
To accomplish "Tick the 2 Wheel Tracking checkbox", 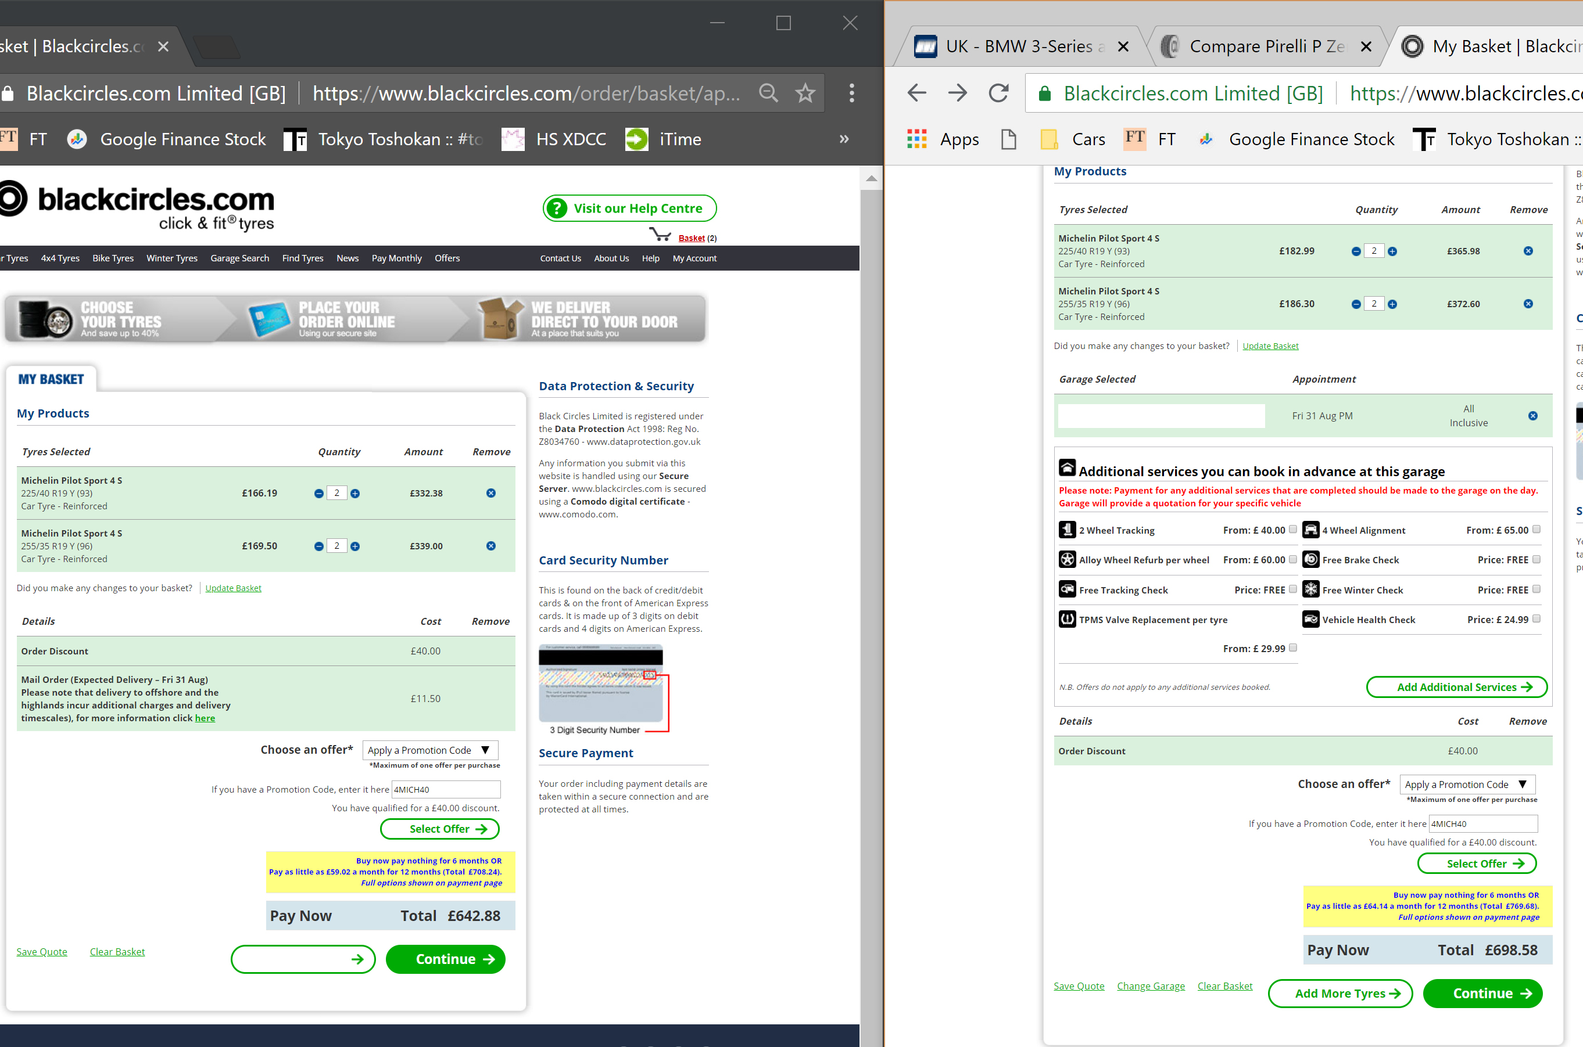I will click(1293, 530).
